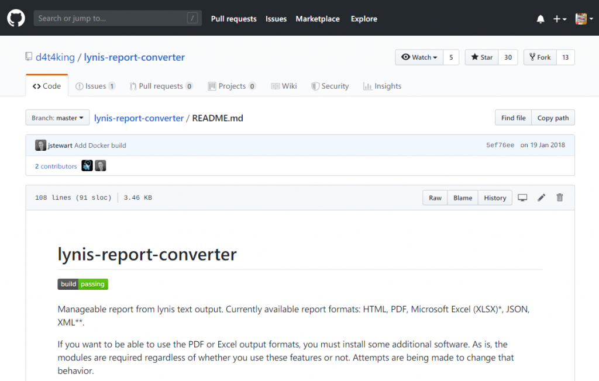This screenshot has height=381, width=599.
Task: Click the lynis-report-converter README heading
Action: (147, 254)
